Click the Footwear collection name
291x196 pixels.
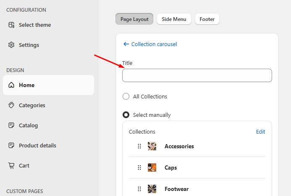coord(176,189)
